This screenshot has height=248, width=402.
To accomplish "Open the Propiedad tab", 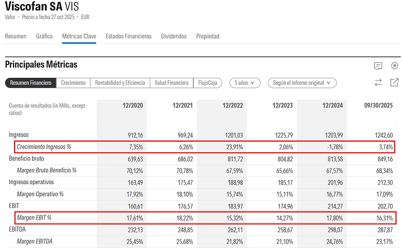I will [207, 36].
